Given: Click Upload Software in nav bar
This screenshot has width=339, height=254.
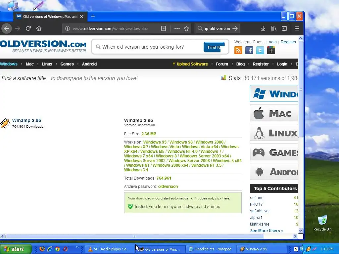Looking at the screenshot, I should (x=190, y=64).
